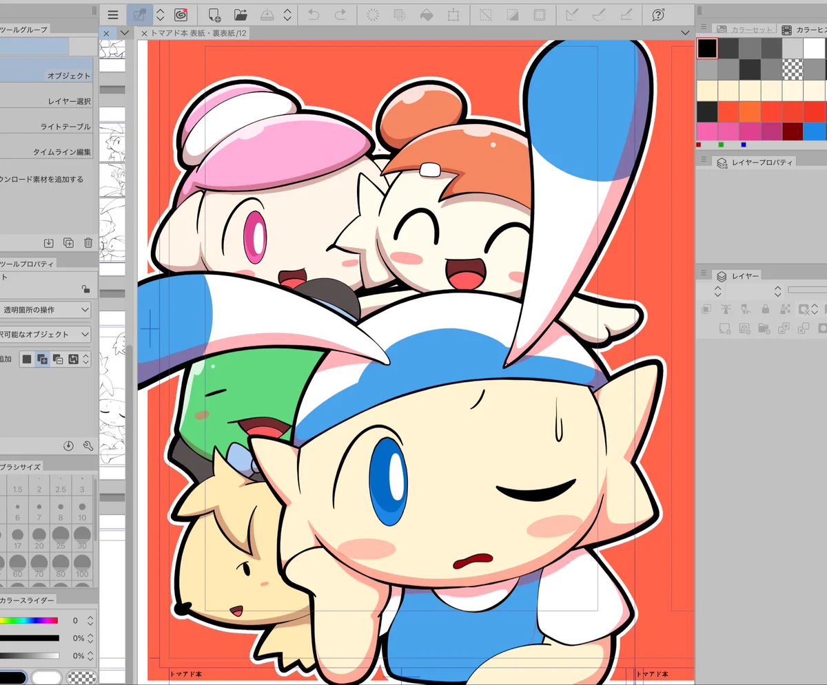Toggle the add to selection mode button
Screen dimensions: 827x685
pos(42,359)
